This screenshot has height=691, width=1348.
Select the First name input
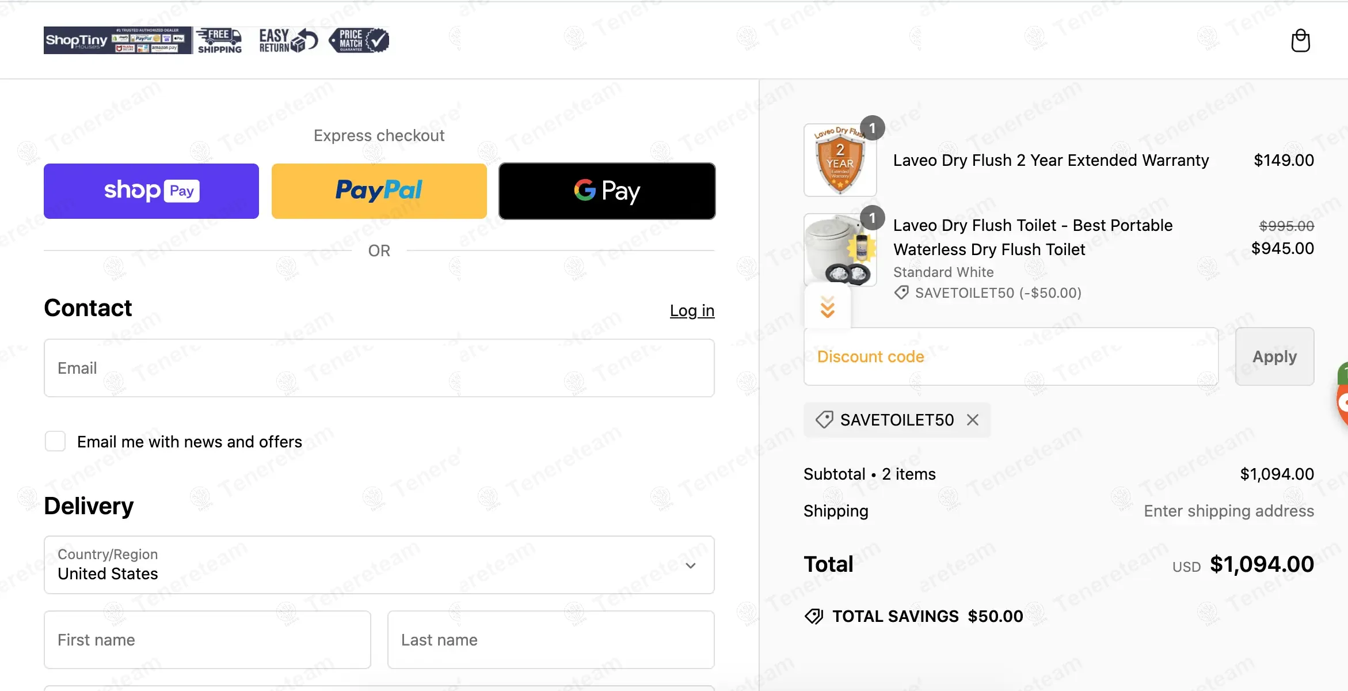207,640
